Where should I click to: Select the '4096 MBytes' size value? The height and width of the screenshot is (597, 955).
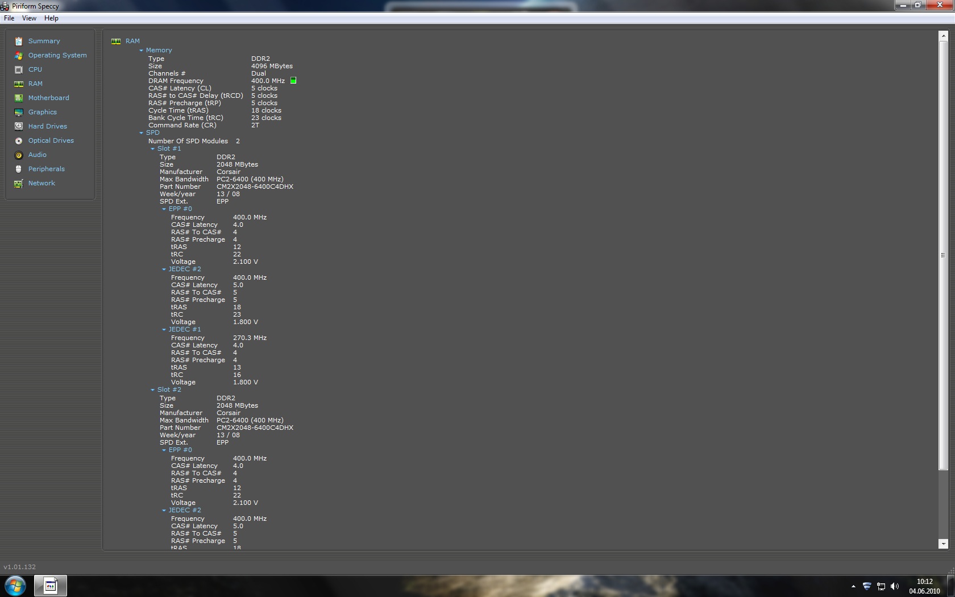pos(272,66)
